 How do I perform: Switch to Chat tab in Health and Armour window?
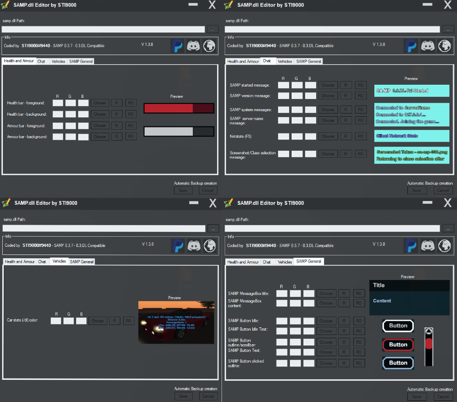41,61
